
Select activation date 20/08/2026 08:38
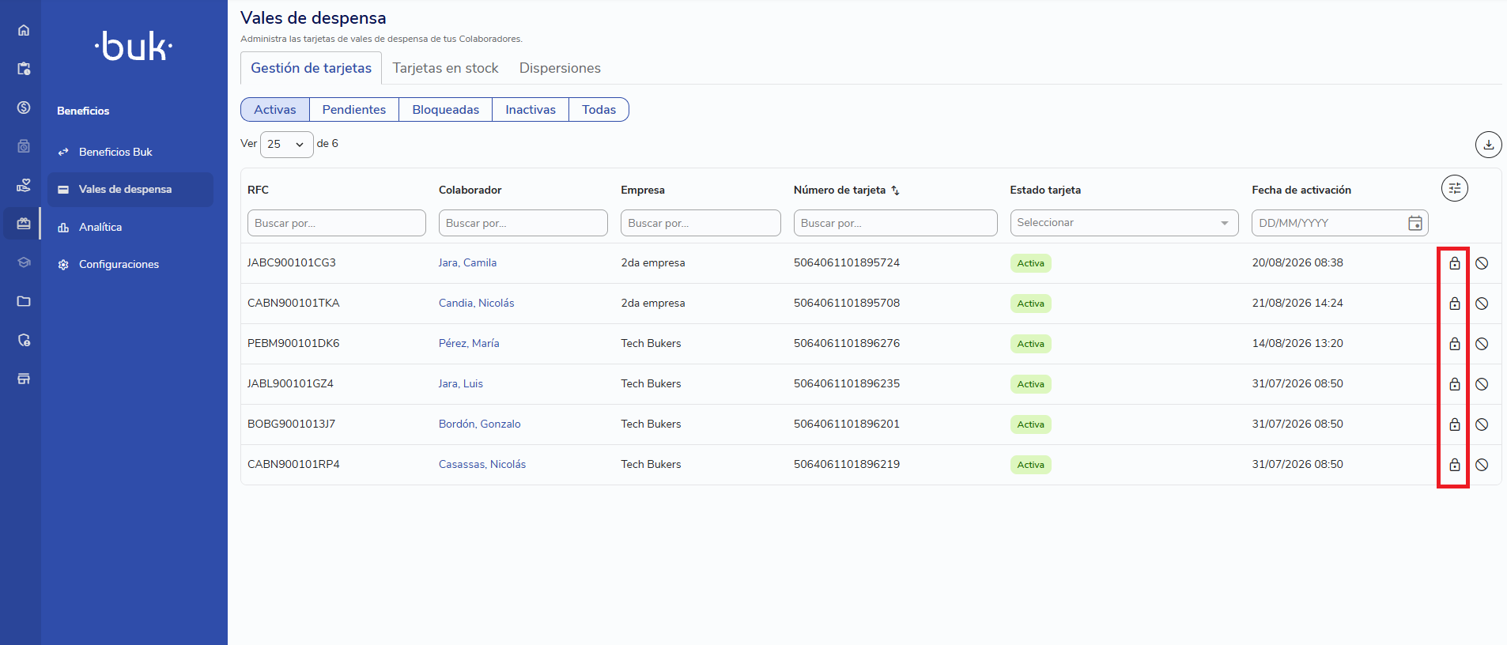tap(1297, 262)
